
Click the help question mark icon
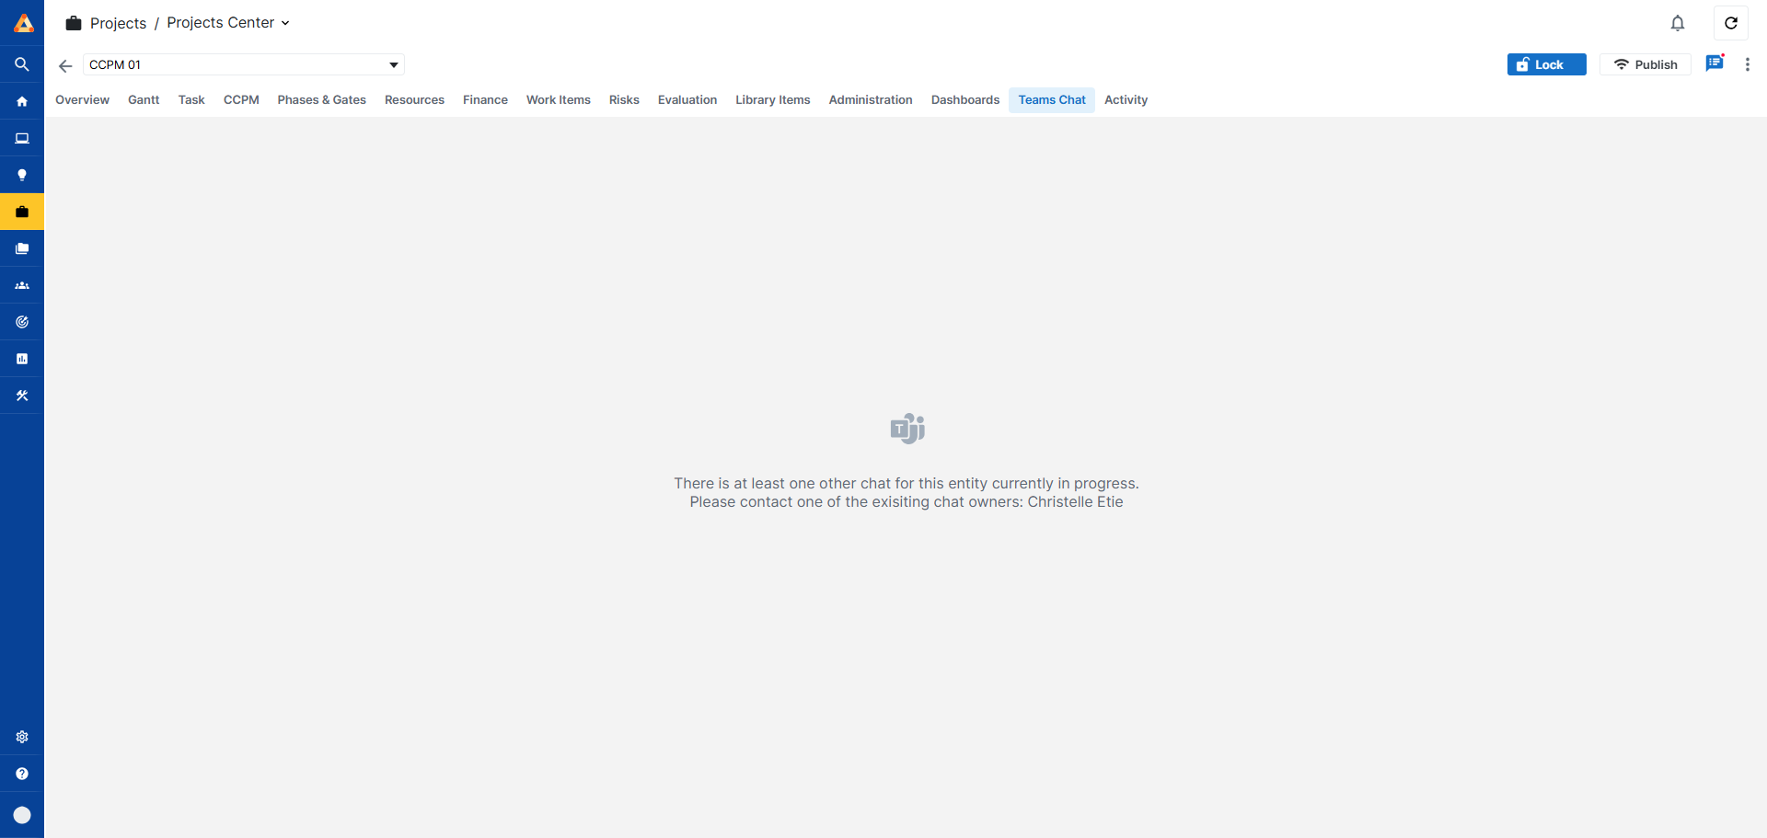[x=22, y=774]
